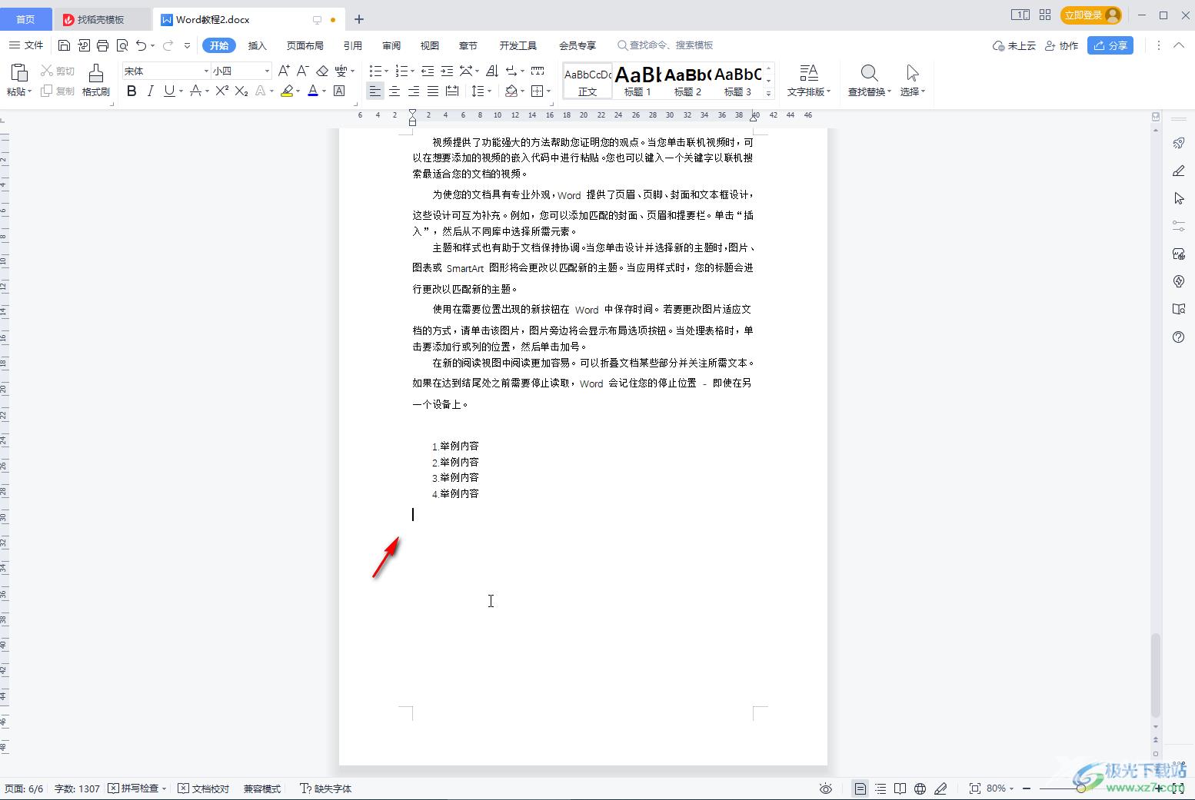1195x800 pixels.
Task: Expand the bullet list dropdown arrow
Action: (x=387, y=71)
